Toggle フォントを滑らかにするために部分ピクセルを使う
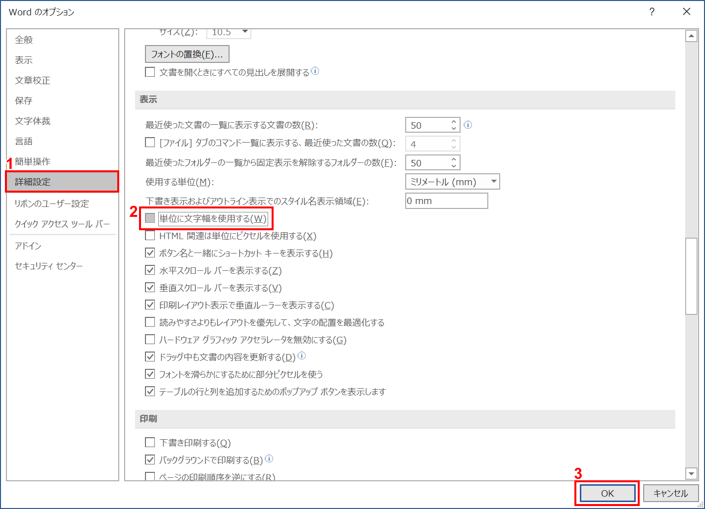 [x=150, y=374]
